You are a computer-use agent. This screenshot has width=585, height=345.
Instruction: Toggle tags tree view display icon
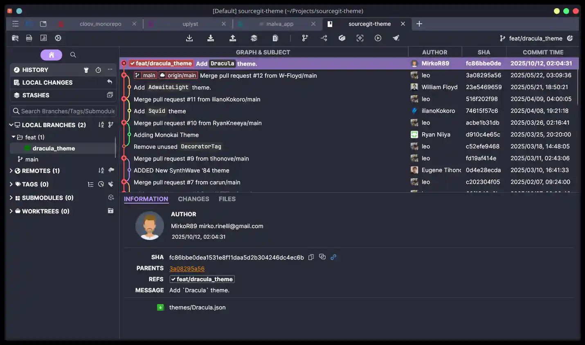click(90, 184)
